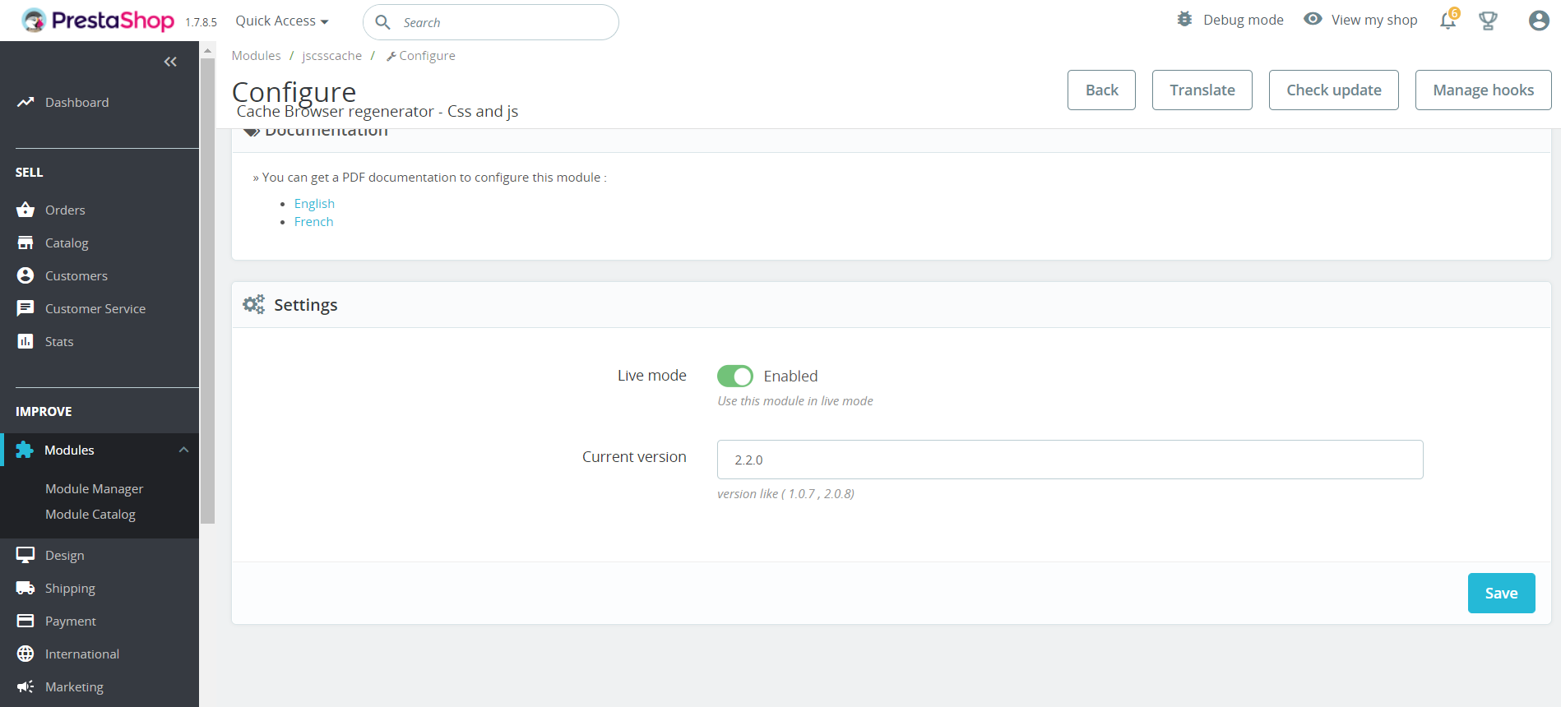Click the Design monitor icon
Image resolution: width=1561 pixels, height=707 pixels.
tap(25, 555)
